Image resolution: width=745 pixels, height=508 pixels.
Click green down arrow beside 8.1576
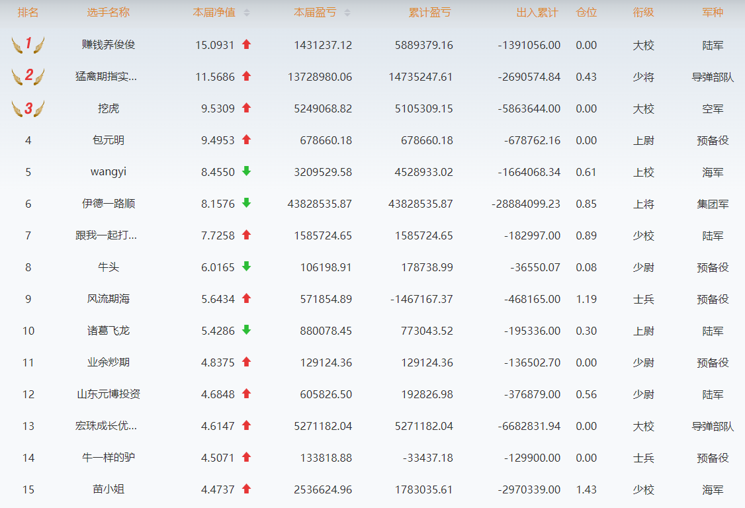[x=246, y=203]
